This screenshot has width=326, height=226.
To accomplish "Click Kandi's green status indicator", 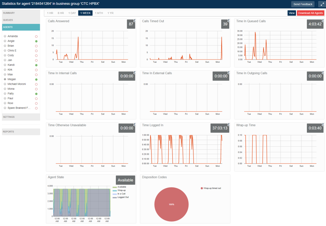I will [36, 65].
